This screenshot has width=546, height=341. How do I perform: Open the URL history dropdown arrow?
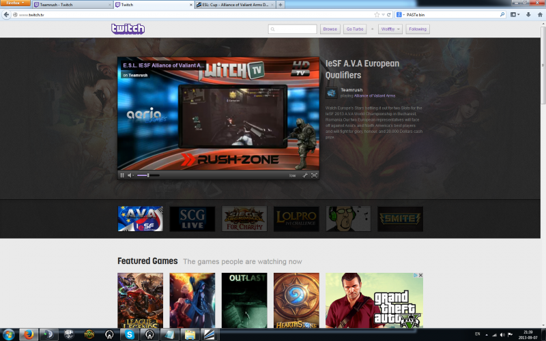(x=383, y=14)
